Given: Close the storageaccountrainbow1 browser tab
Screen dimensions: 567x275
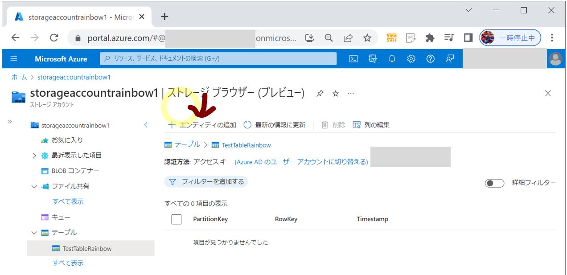Looking at the screenshot, I should click(x=142, y=17).
